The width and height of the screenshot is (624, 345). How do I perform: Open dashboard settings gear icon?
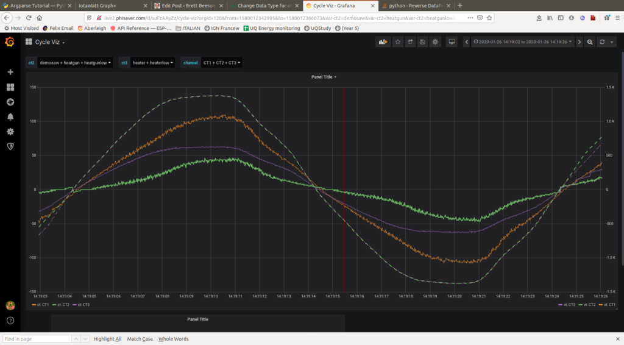click(435, 42)
